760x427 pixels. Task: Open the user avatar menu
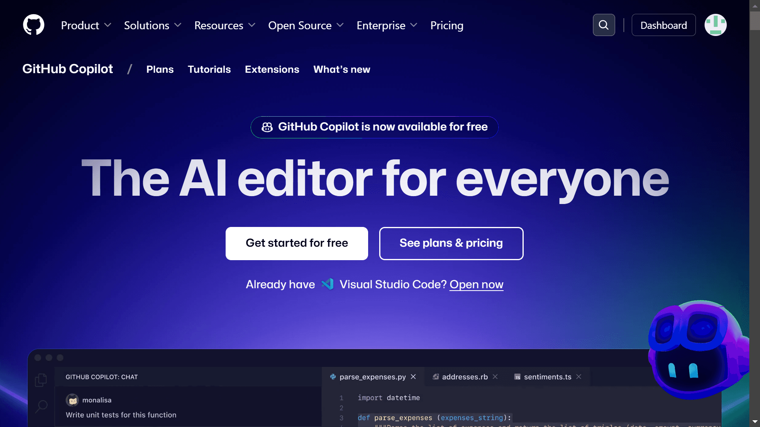coord(715,25)
